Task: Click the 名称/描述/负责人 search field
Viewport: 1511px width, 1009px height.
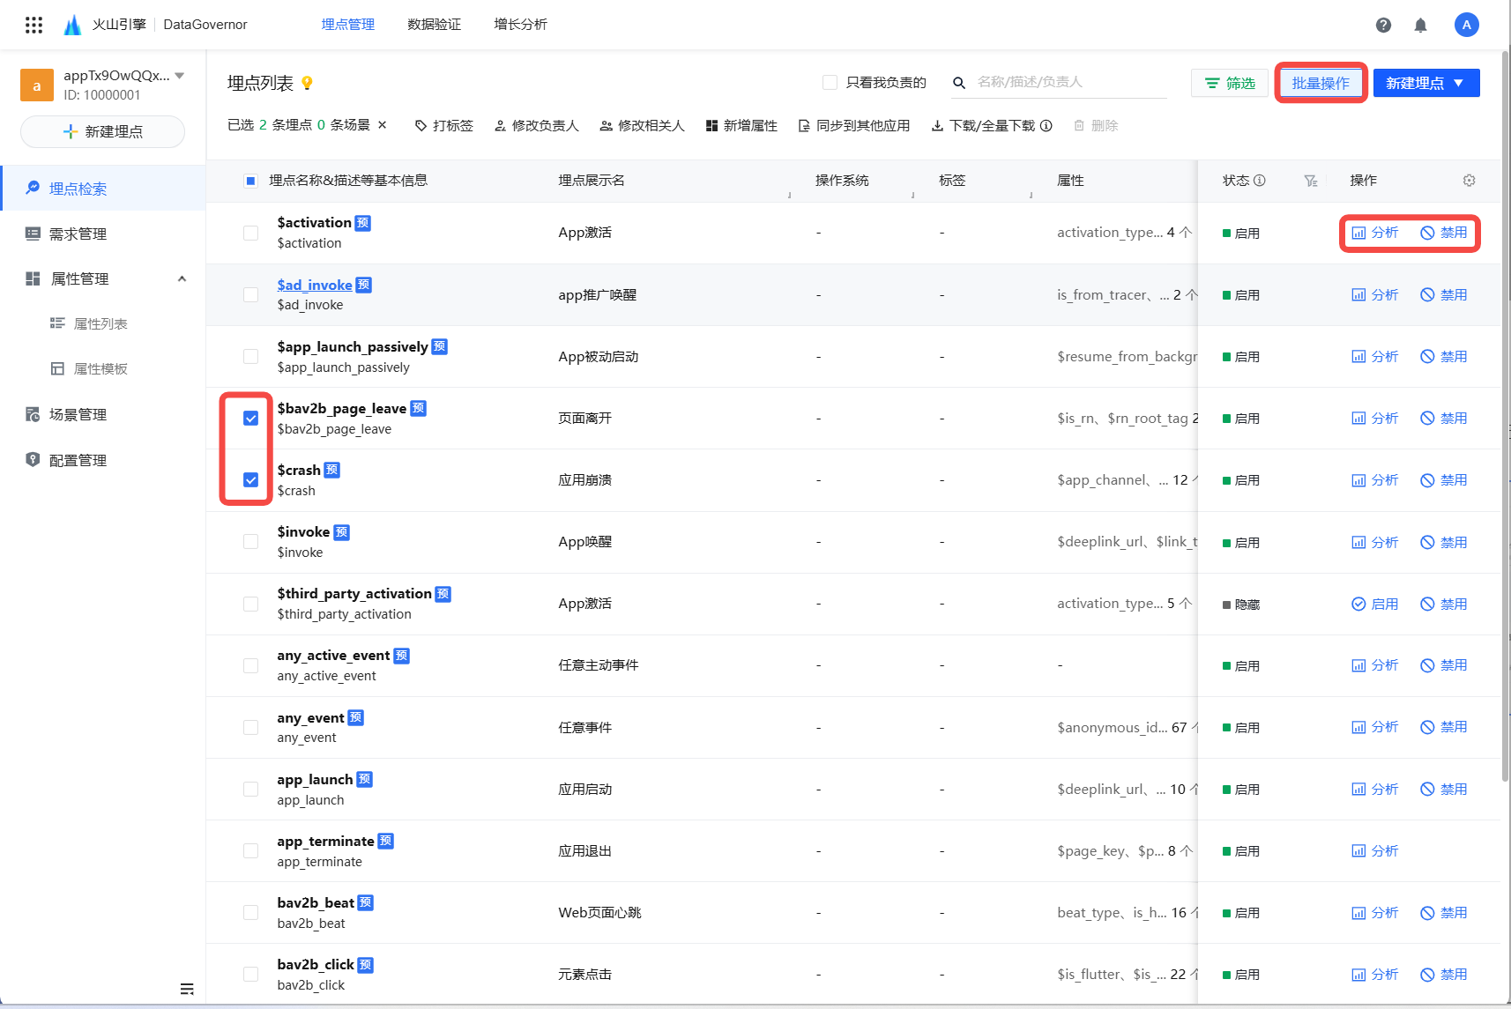Action: [1071, 82]
